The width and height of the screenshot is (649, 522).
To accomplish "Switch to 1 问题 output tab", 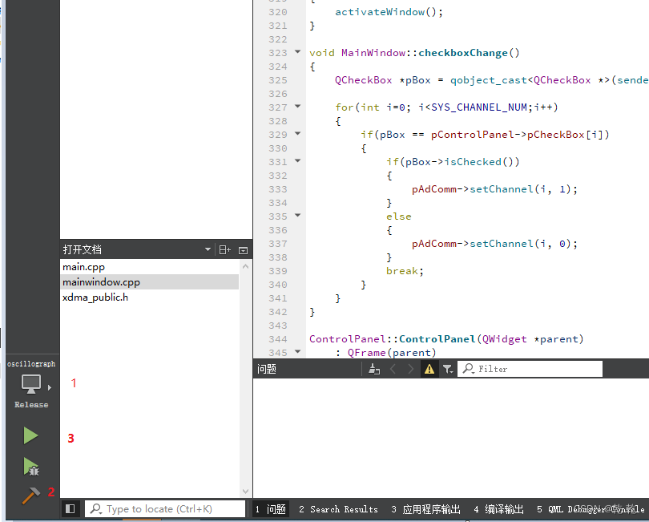I will click(x=271, y=509).
